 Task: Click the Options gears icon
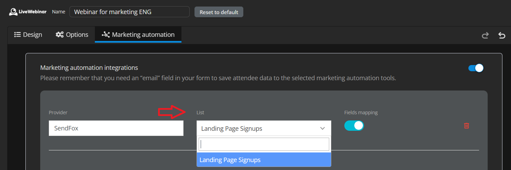point(60,34)
